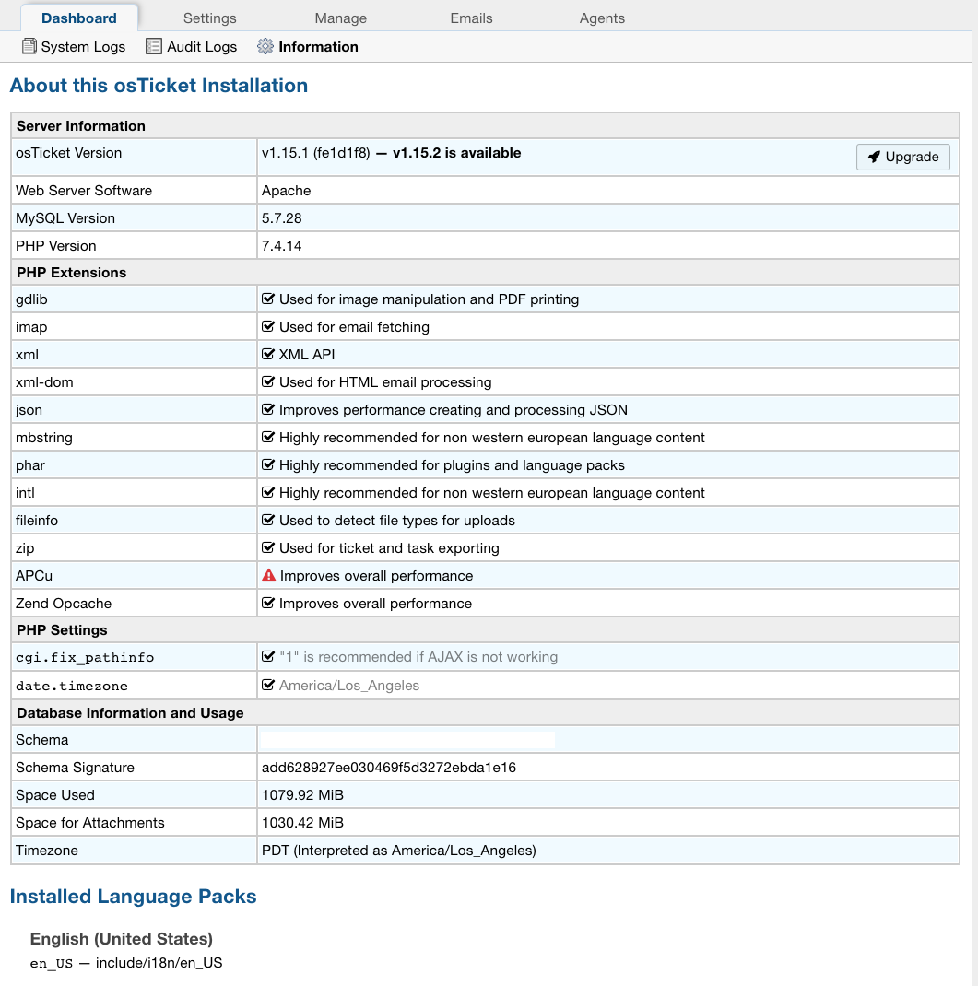Select the Information sub-menu item
This screenshot has height=986, width=978.
point(308,46)
